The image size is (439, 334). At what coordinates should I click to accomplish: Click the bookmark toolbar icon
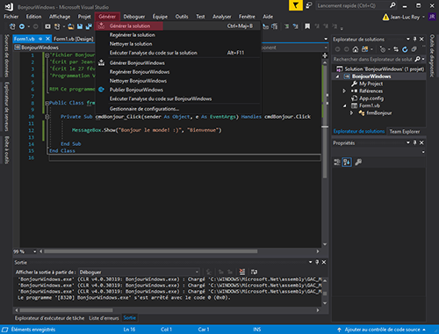point(307,26)
